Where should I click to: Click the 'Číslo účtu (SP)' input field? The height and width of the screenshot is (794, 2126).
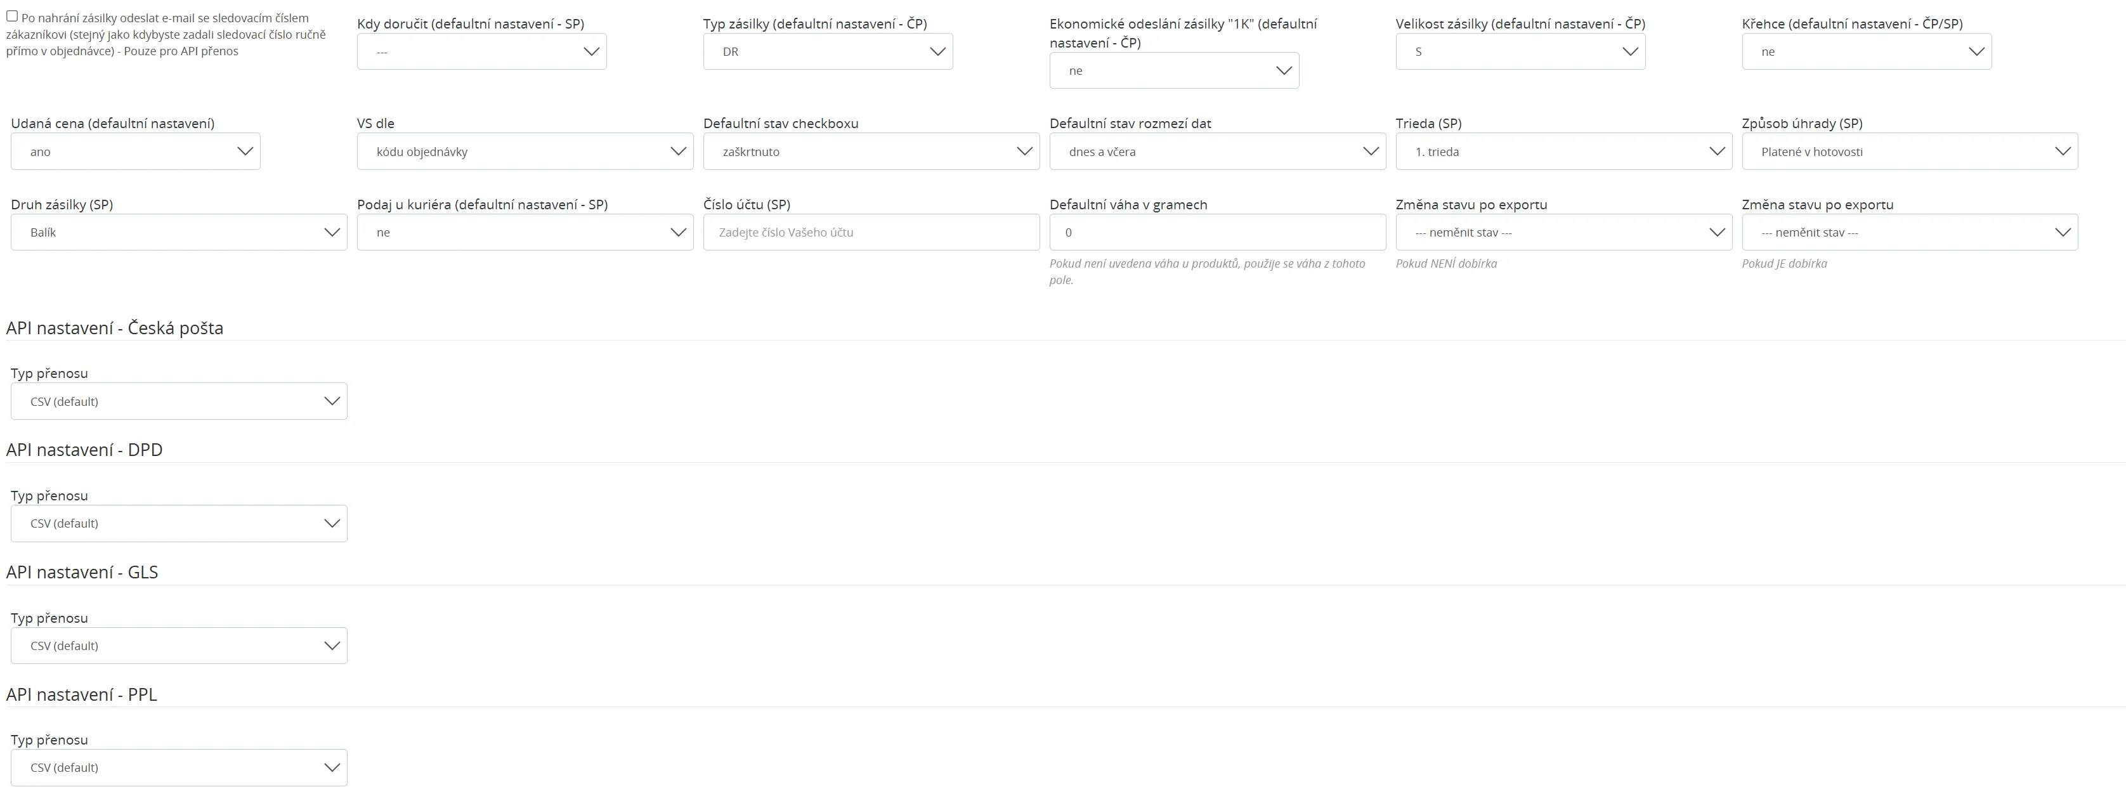[x=871, y=233]
